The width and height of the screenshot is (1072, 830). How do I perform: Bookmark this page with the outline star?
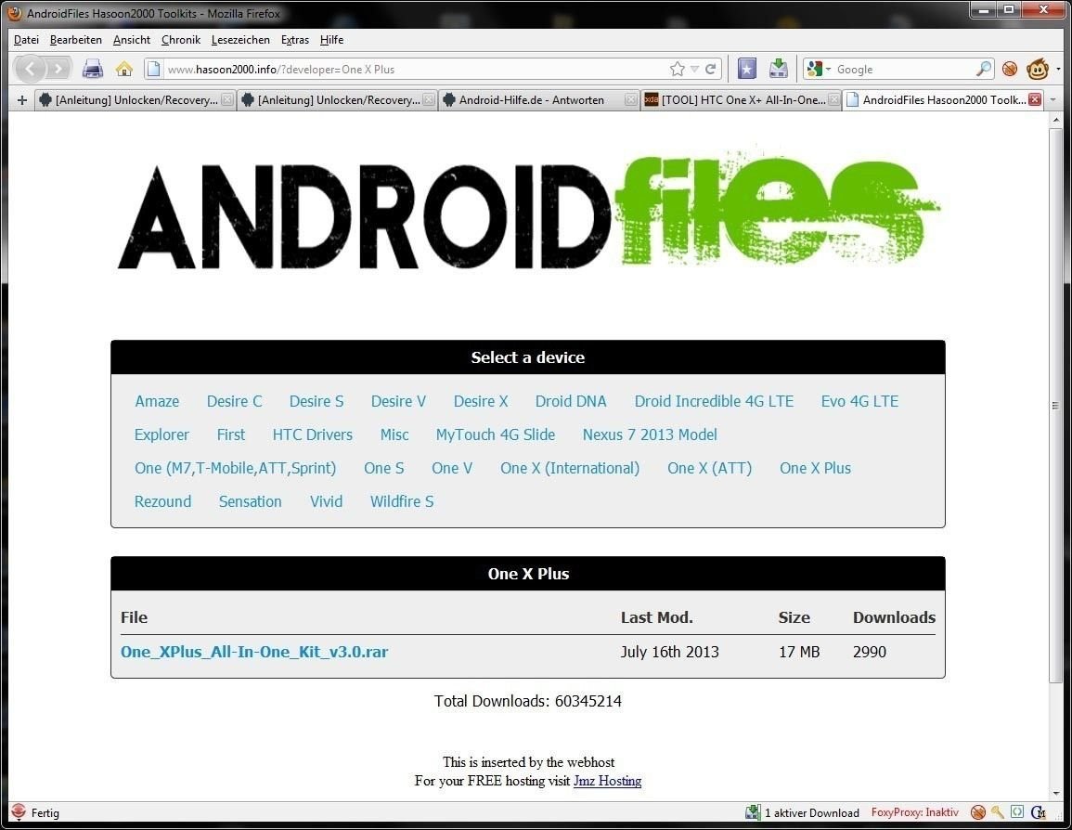pos(677,69)
